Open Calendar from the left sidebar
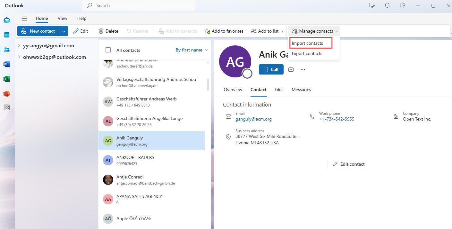 pos(7,35)
